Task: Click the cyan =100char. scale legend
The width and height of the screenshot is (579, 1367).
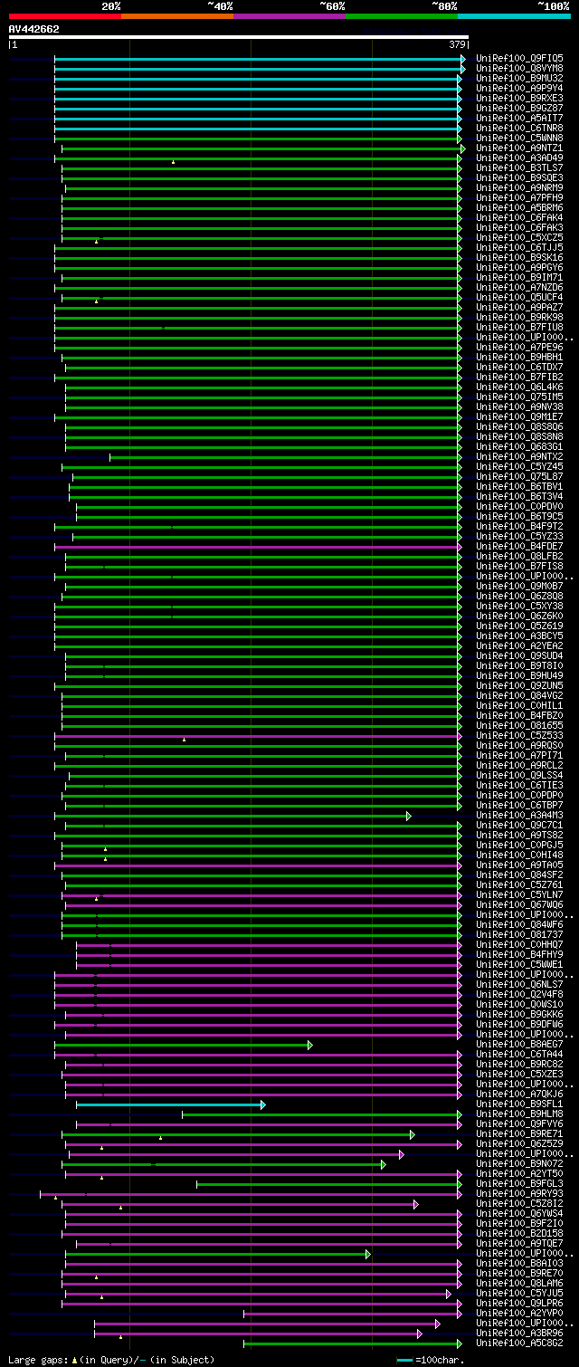Action: point(431,1360)
